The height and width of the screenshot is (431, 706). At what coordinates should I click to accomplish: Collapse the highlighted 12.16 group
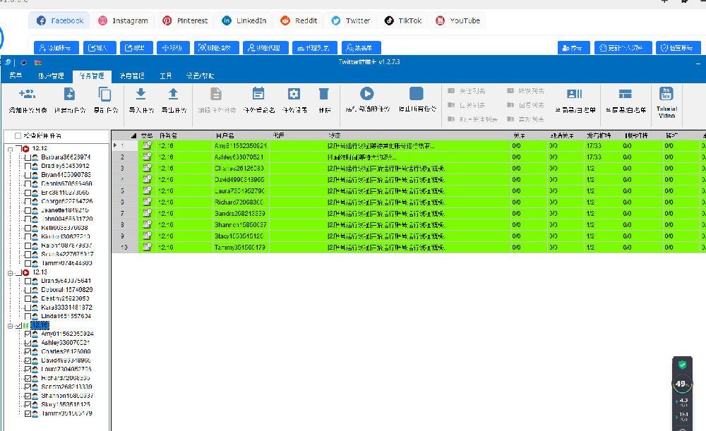coord(9,325)
